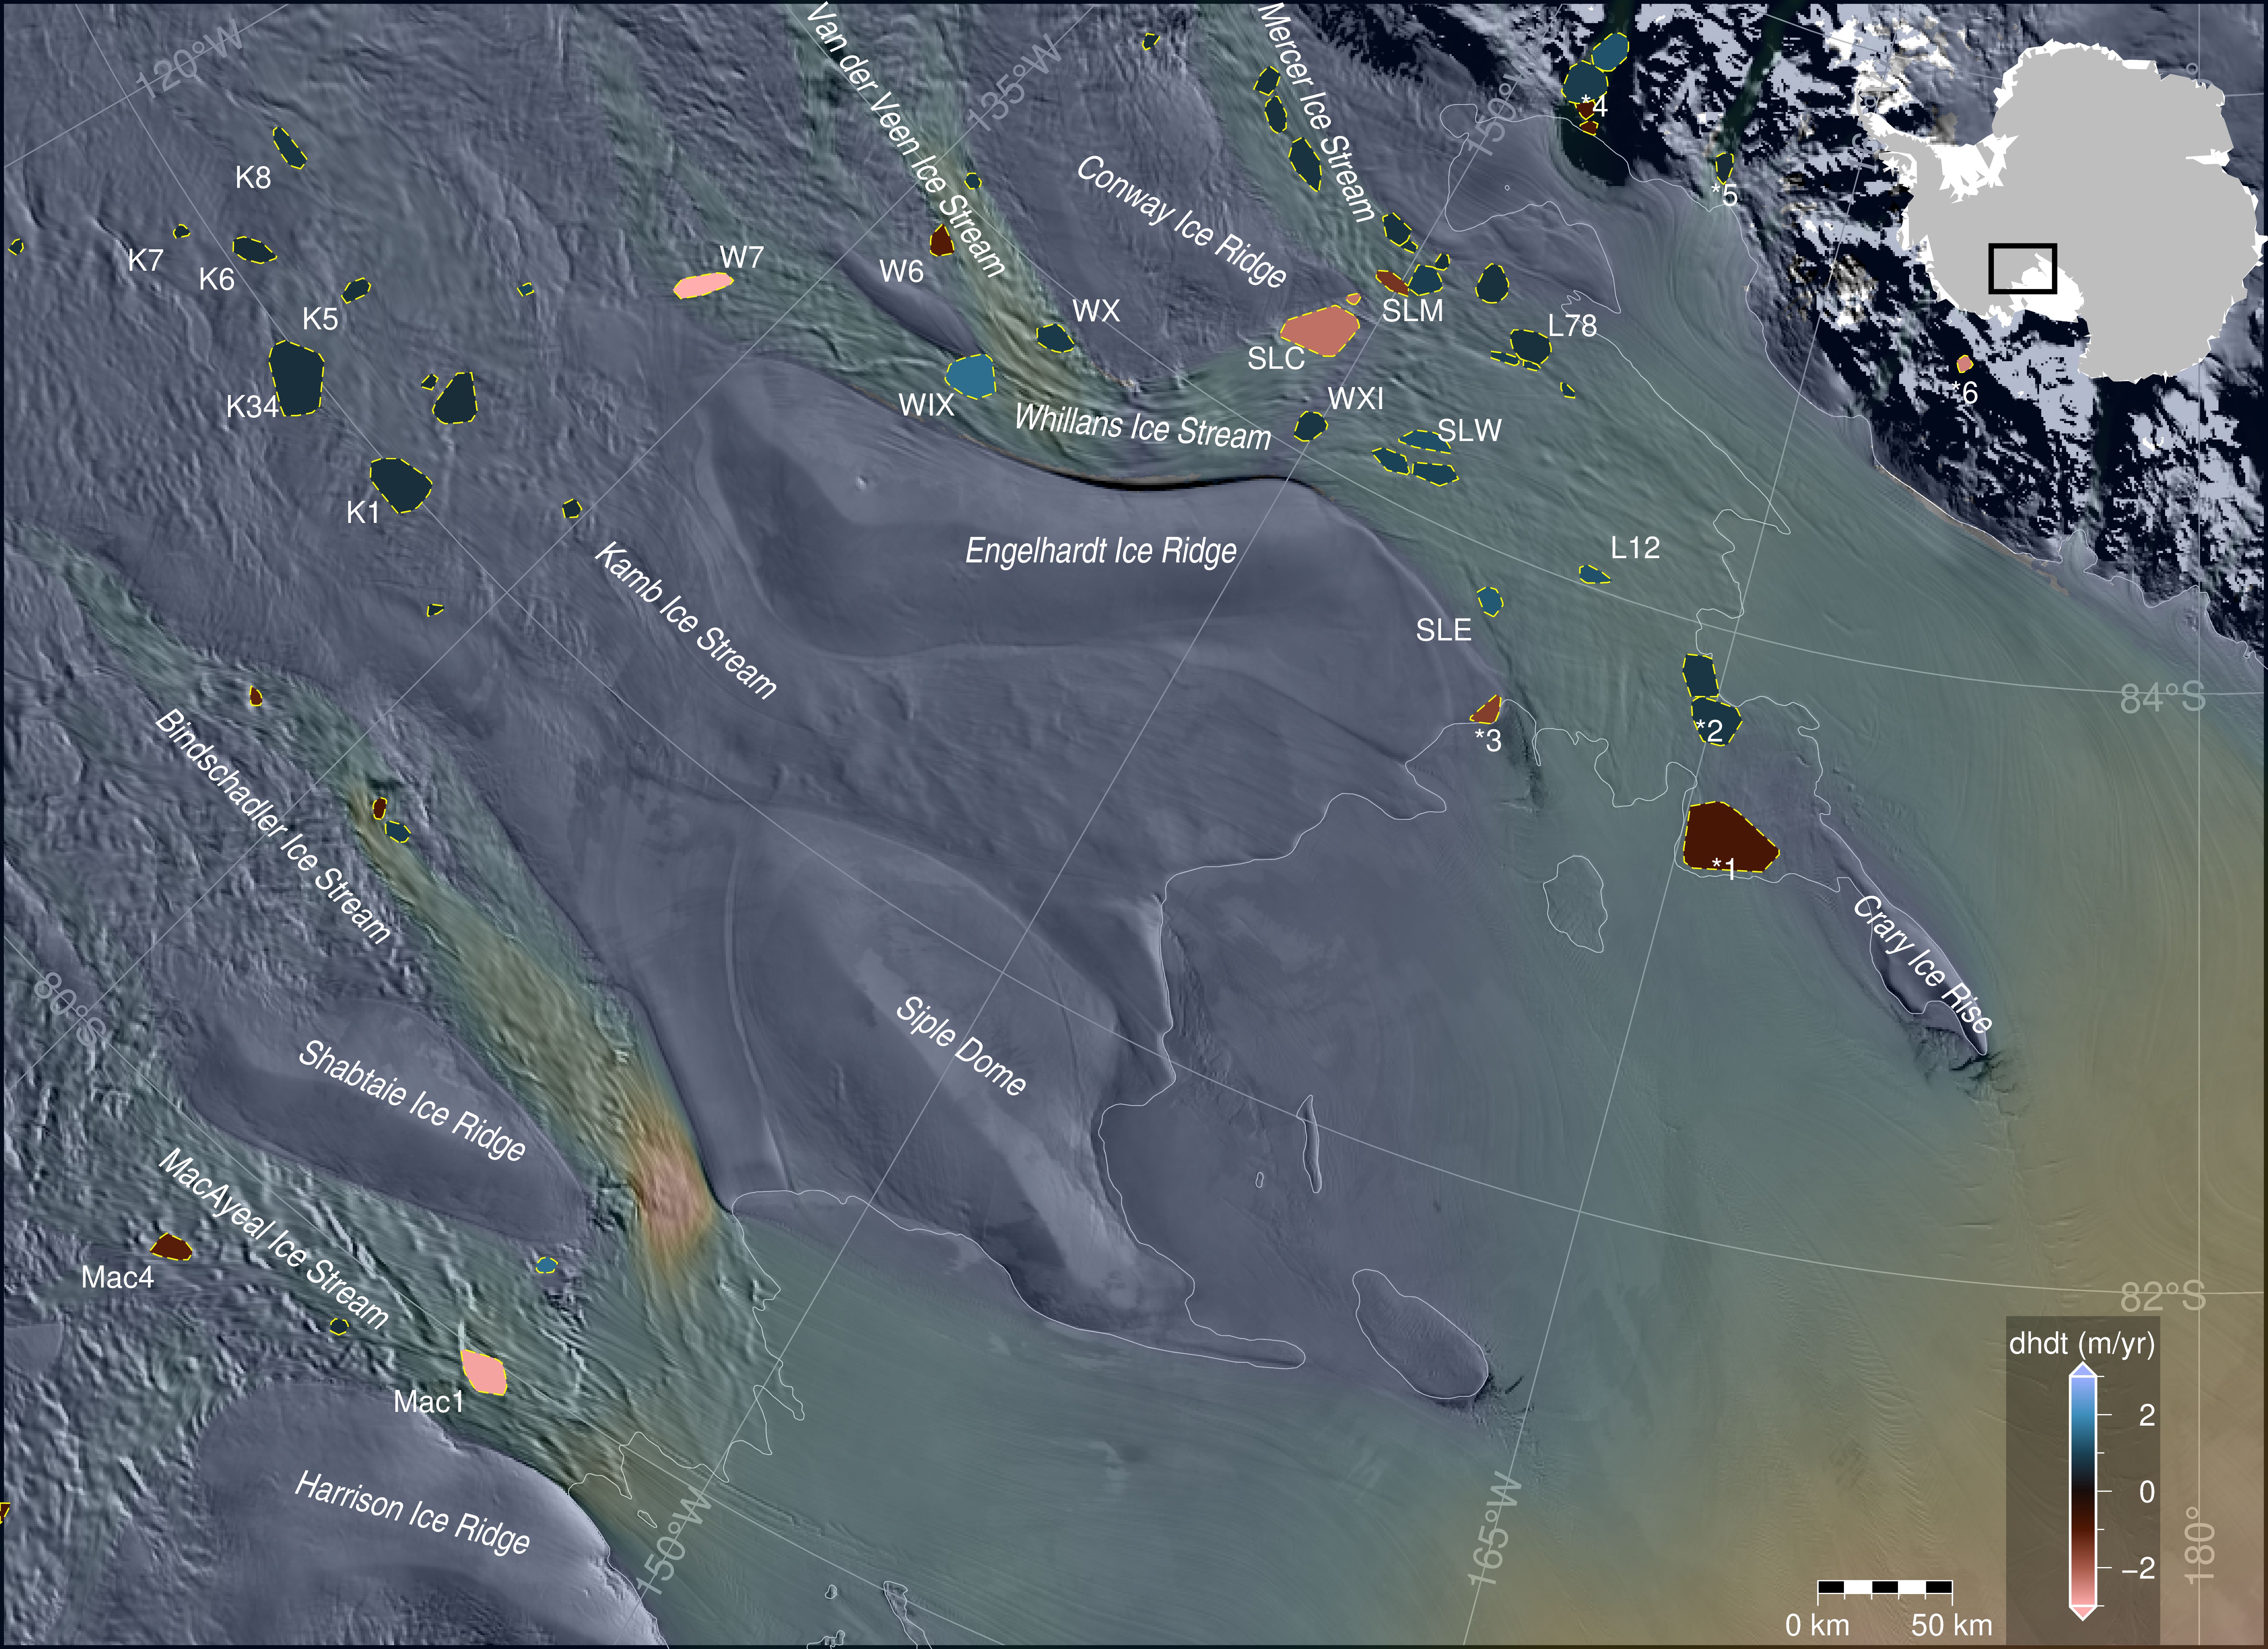Click the dhdt (m/yr) legend title

(x=2082, y=1343)
